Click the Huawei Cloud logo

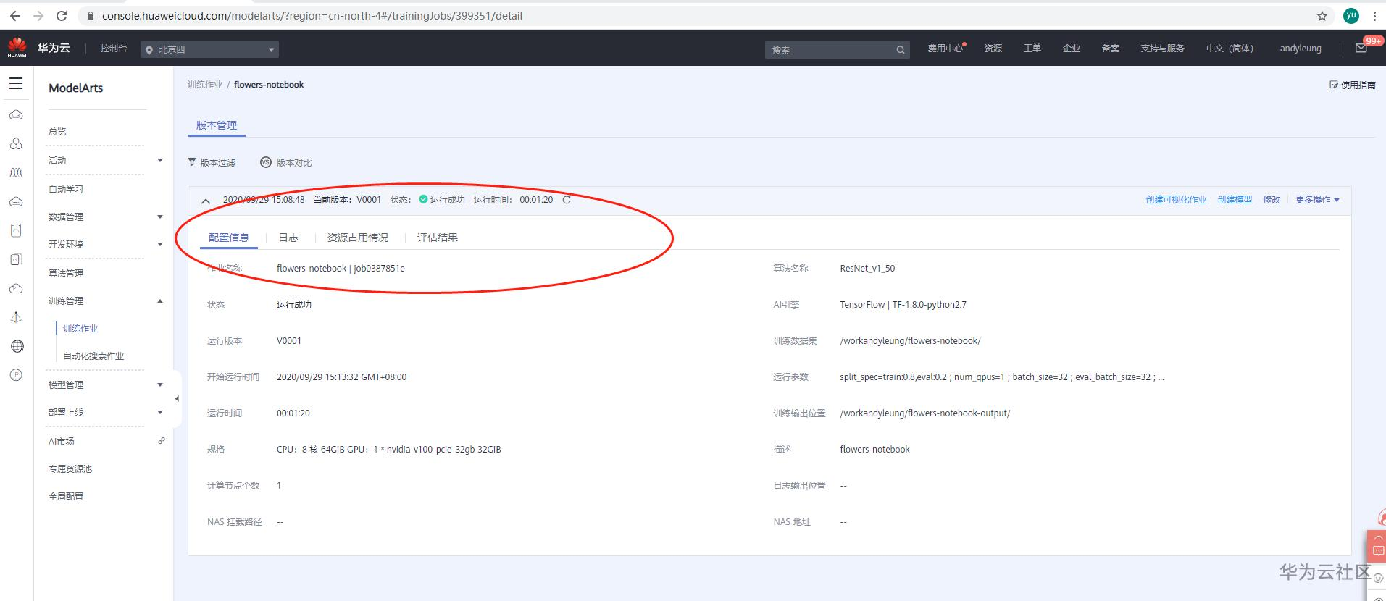click(17, 48)
